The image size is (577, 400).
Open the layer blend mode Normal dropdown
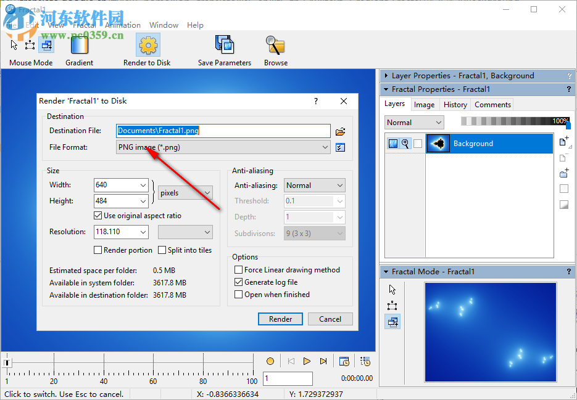click(x=414, y=123)
